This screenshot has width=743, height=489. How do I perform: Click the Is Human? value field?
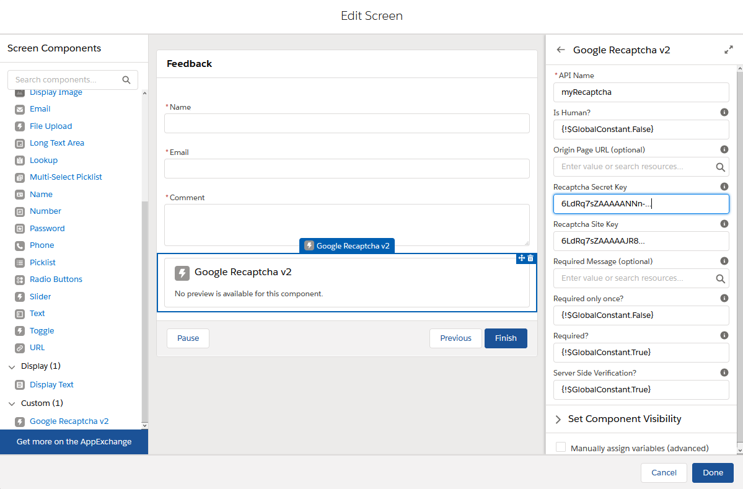click(x=641, y=130)
